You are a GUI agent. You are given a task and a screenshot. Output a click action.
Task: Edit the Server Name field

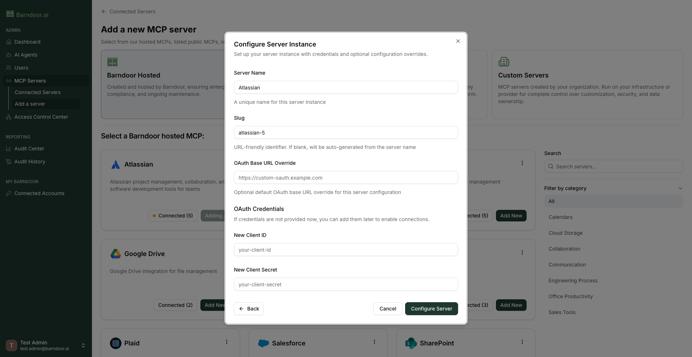tap(346, 87)
